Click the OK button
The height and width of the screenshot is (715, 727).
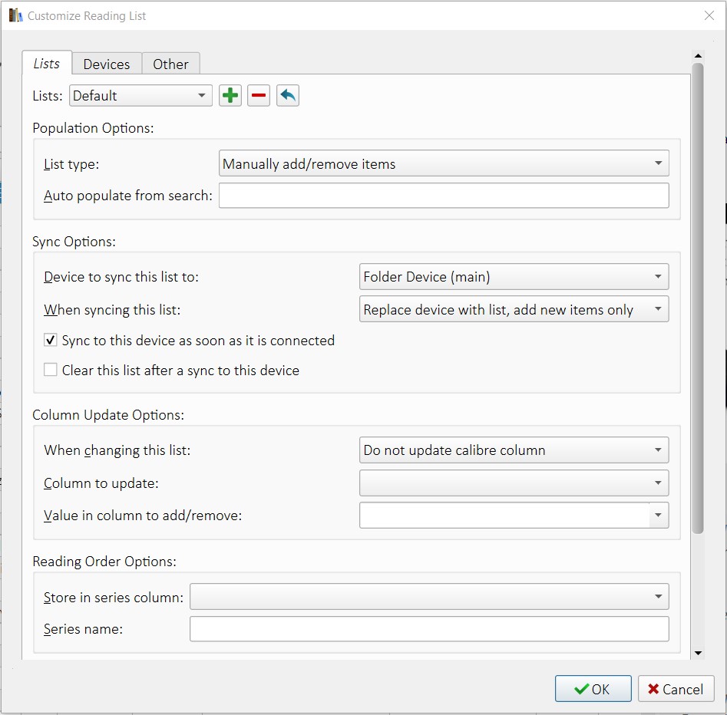pyautogui.click(x=593, y=689)
